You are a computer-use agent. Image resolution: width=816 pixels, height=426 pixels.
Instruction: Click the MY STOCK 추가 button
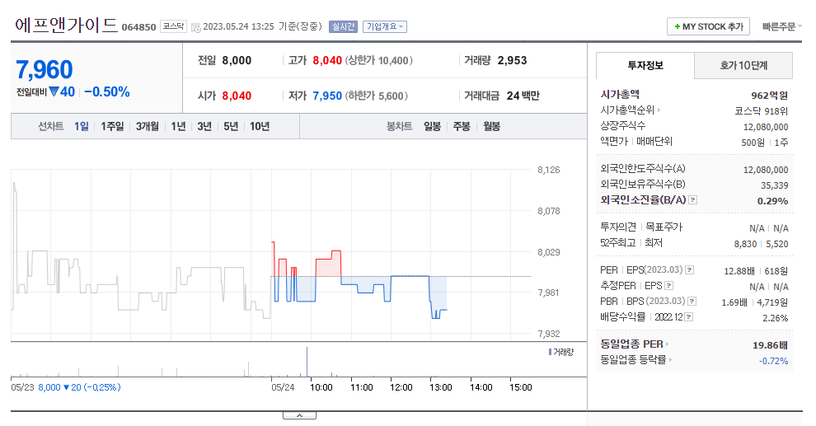click(x=708, y=26)
